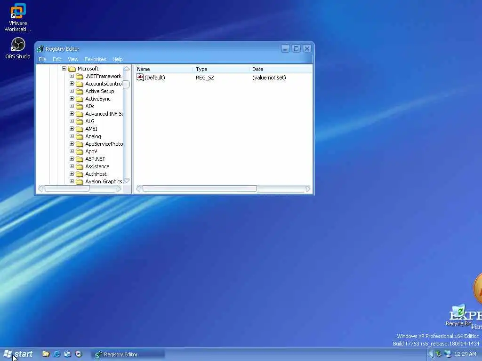Screen dimensions: 482x361
Task: Maximize the Registry Editor window
Action: click(296, 48)
